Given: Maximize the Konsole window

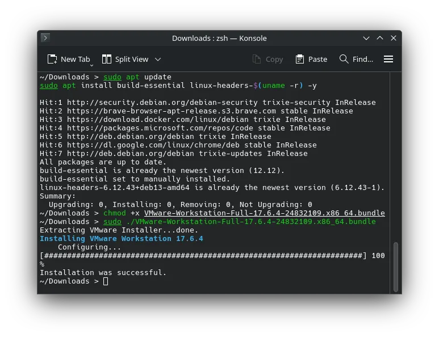Looking at the screenshot, I should point(380,38).
